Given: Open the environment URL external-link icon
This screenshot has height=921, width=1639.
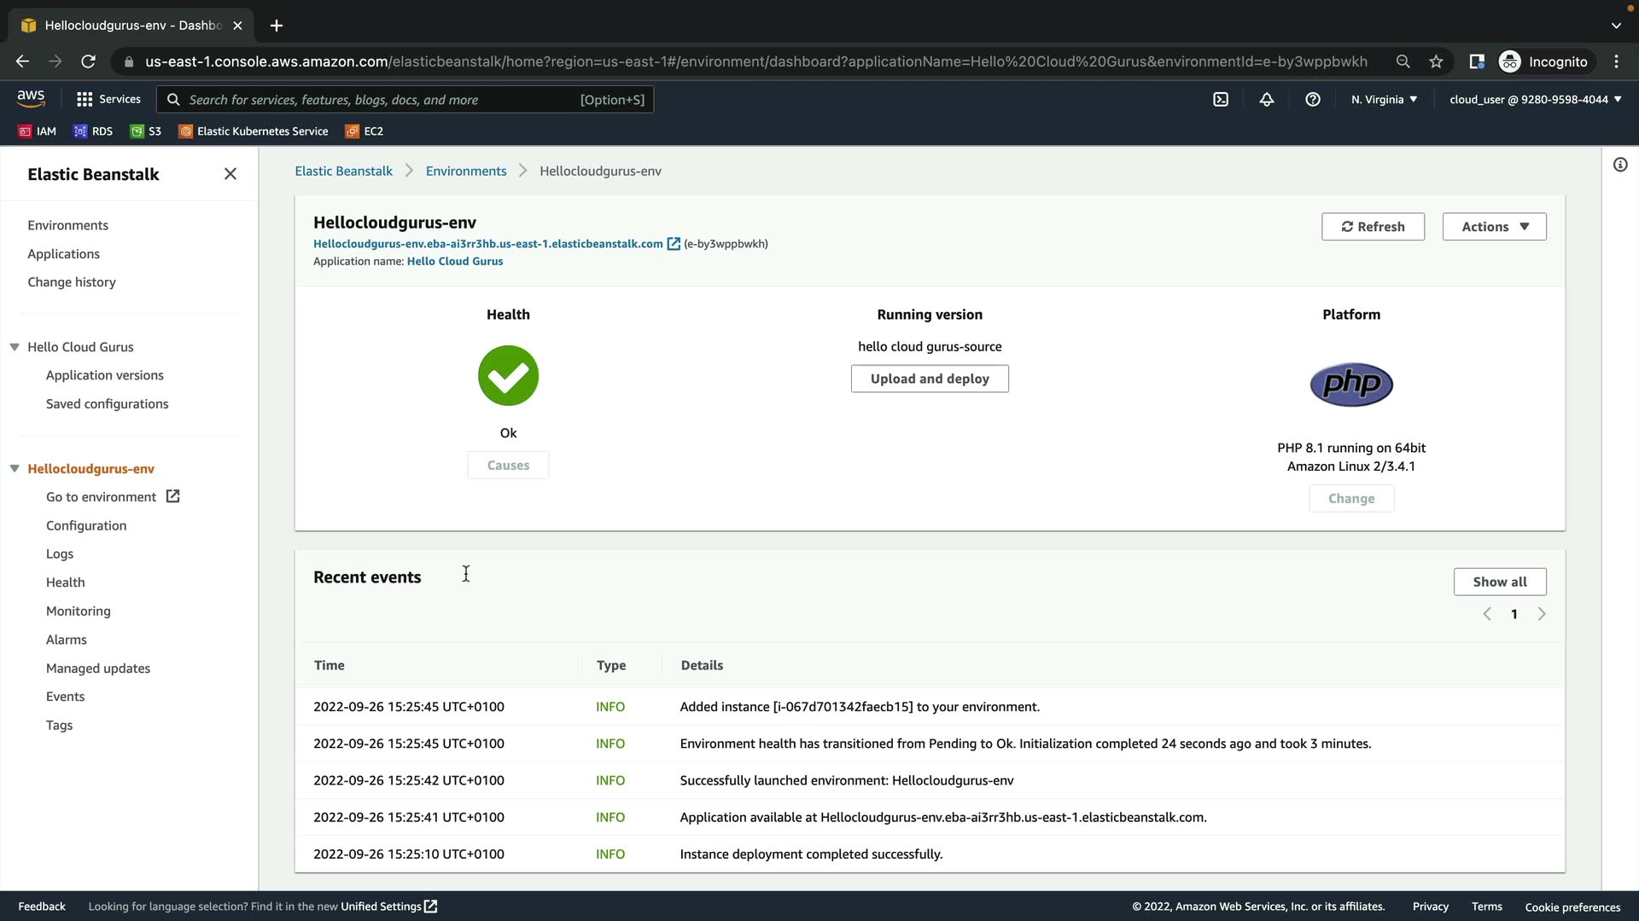Looking at the screenshot, I should tap(674, 244).
